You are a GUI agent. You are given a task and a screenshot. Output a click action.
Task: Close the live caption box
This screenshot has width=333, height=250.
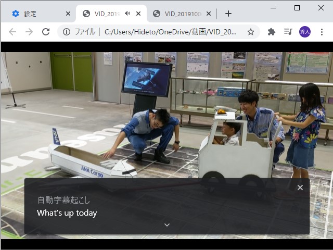point(300,187)
